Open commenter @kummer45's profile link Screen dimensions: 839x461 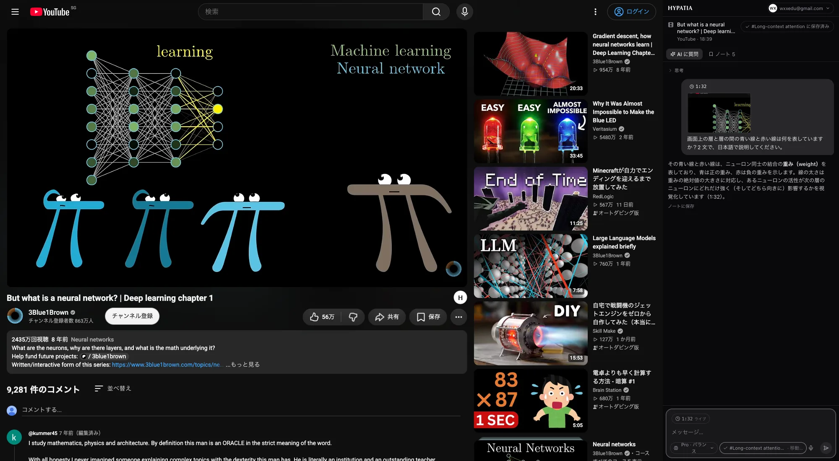point(43,433)
